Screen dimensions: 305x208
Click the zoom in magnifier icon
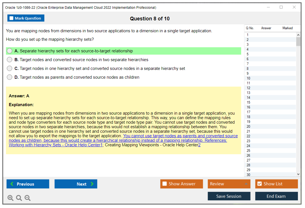tap(10, 198)
